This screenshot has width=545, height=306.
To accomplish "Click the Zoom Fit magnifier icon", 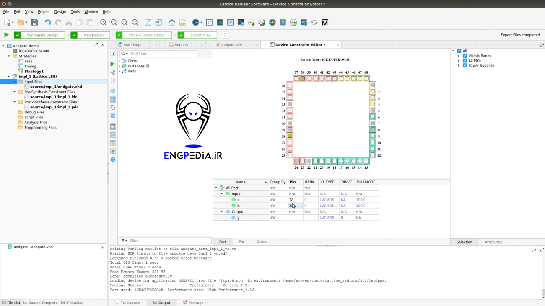I will pos(124,22).
